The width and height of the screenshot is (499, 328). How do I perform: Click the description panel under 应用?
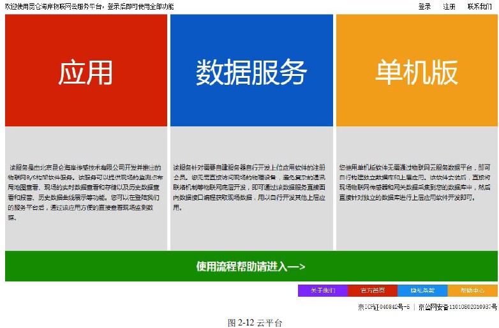86,189
